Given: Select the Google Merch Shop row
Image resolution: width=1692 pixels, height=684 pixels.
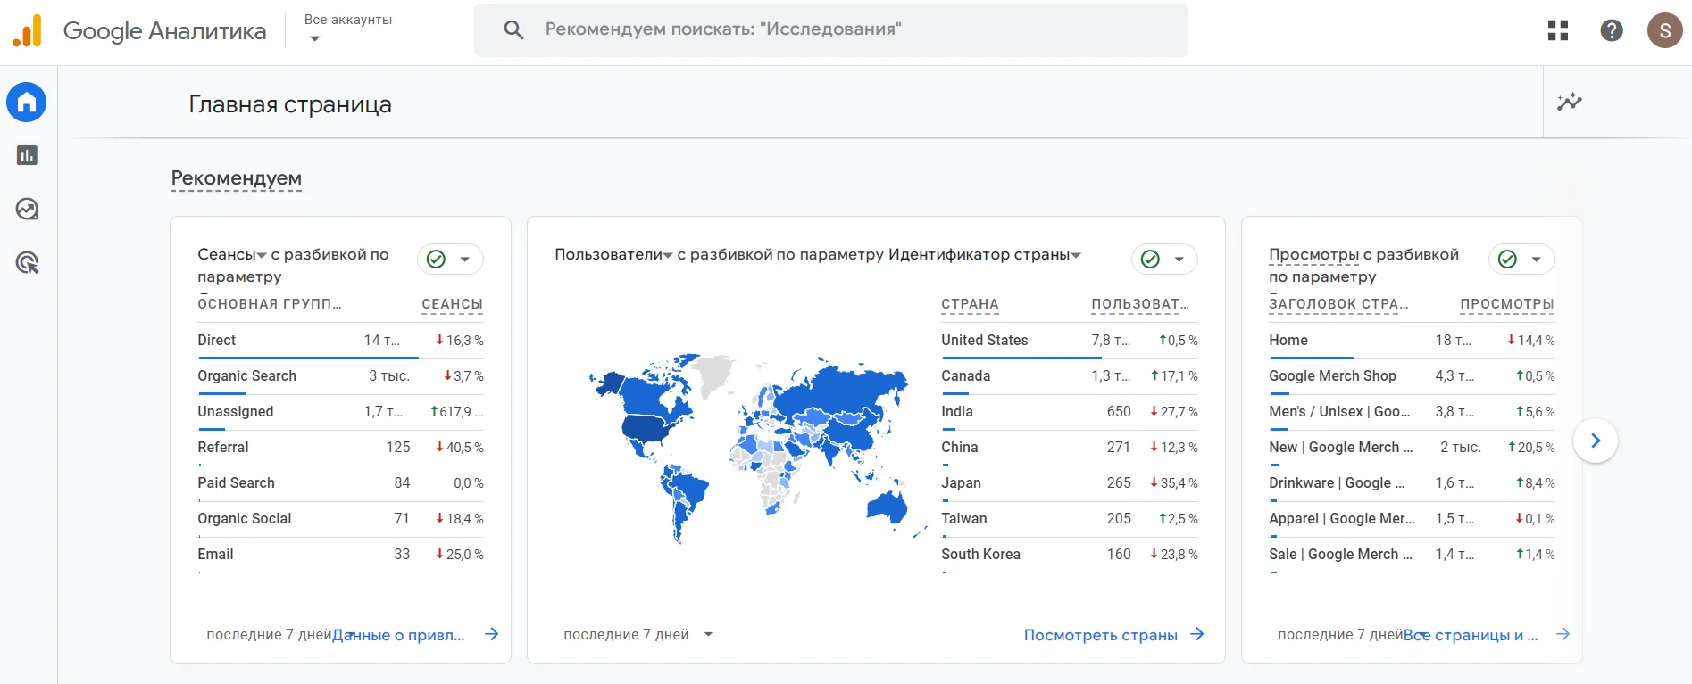Looking at the screenshot, I should (1412, 376).
